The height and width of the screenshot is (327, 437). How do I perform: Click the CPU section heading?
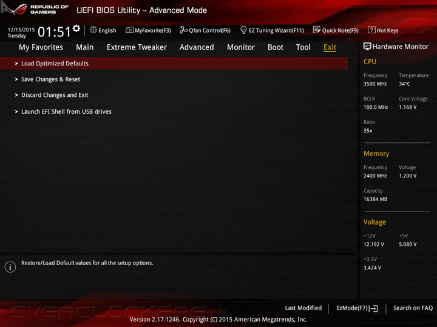click(x=370, y=62)
